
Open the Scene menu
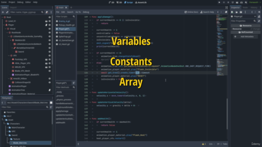tap(4, 2)
